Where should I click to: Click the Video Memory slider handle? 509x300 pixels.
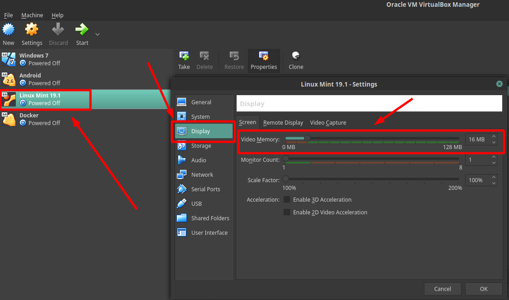307,139
